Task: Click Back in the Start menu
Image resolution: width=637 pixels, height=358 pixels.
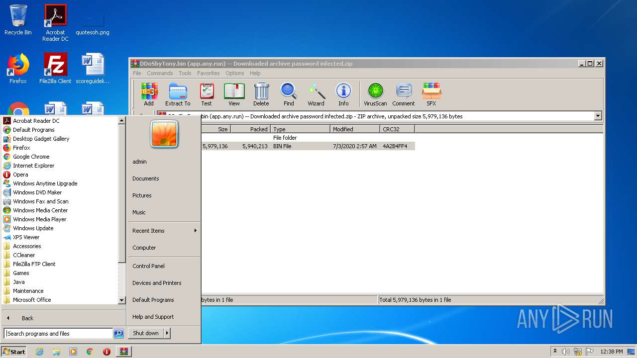Action: tap(27, 318)
